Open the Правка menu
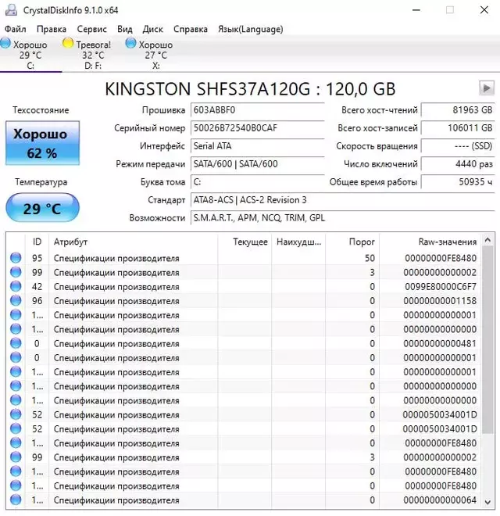Screen dimensions: 500x516 click(52, 29)
